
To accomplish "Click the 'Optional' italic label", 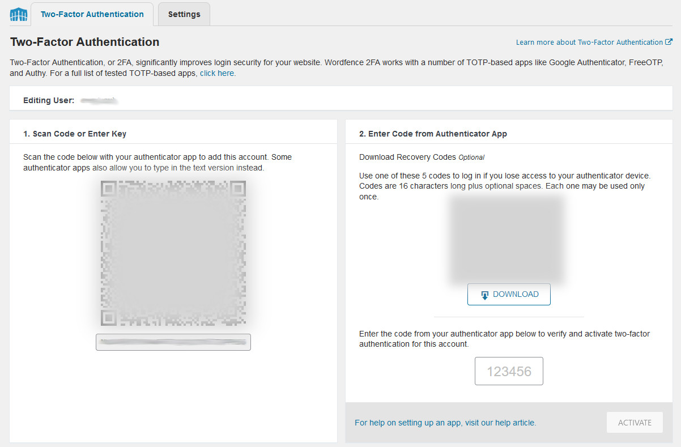I will [x=471, y=157].
